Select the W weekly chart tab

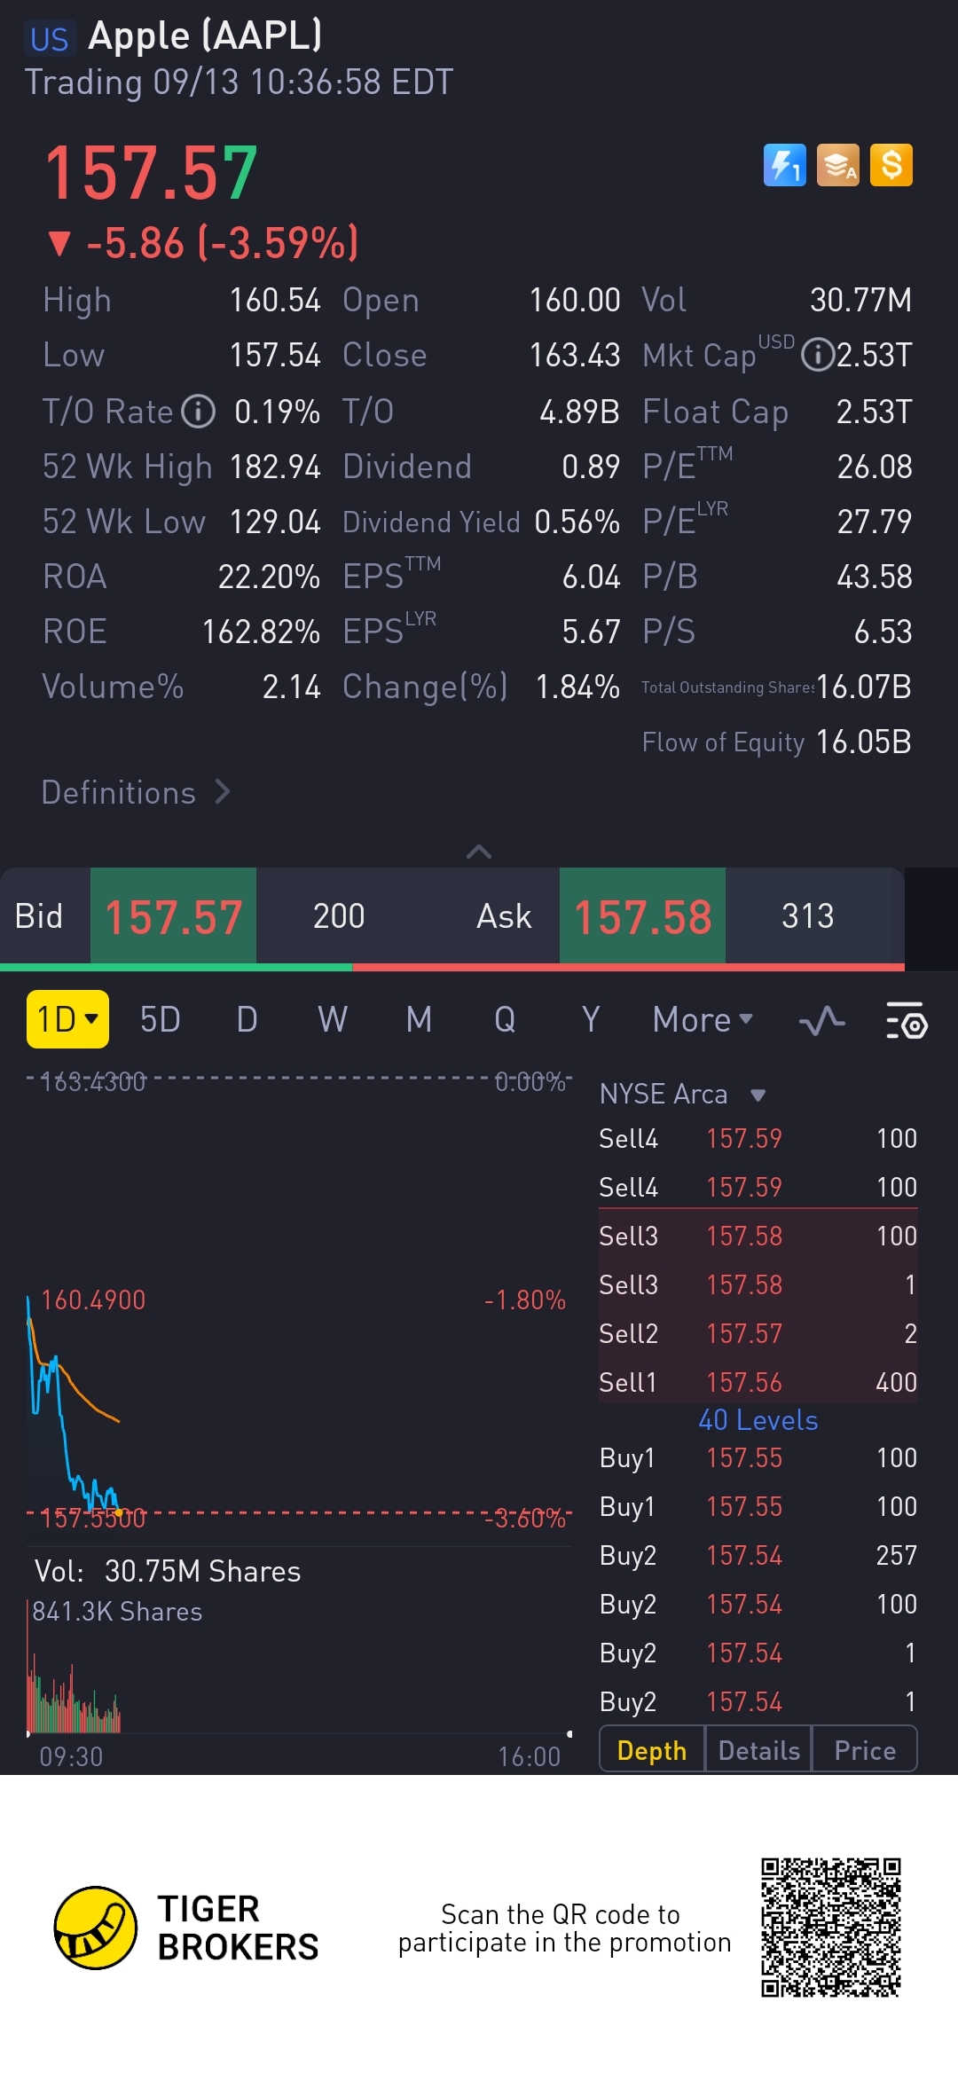[x=333, y=1020]
